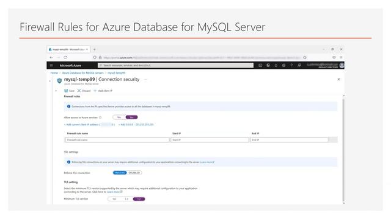Focus the Azure search resources box
391x219 pixels.
pyautogui.click(x=175, y=65)
